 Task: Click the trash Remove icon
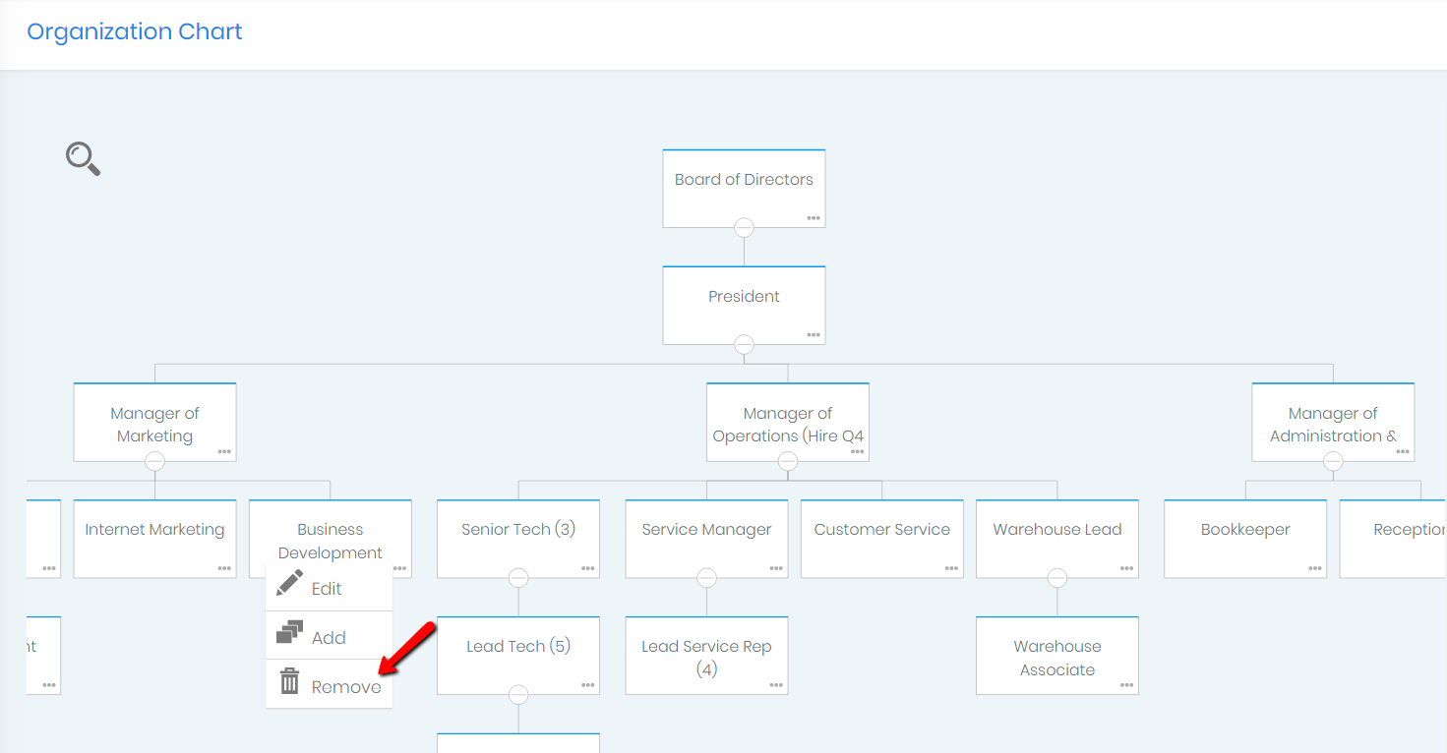click(290, 683)
